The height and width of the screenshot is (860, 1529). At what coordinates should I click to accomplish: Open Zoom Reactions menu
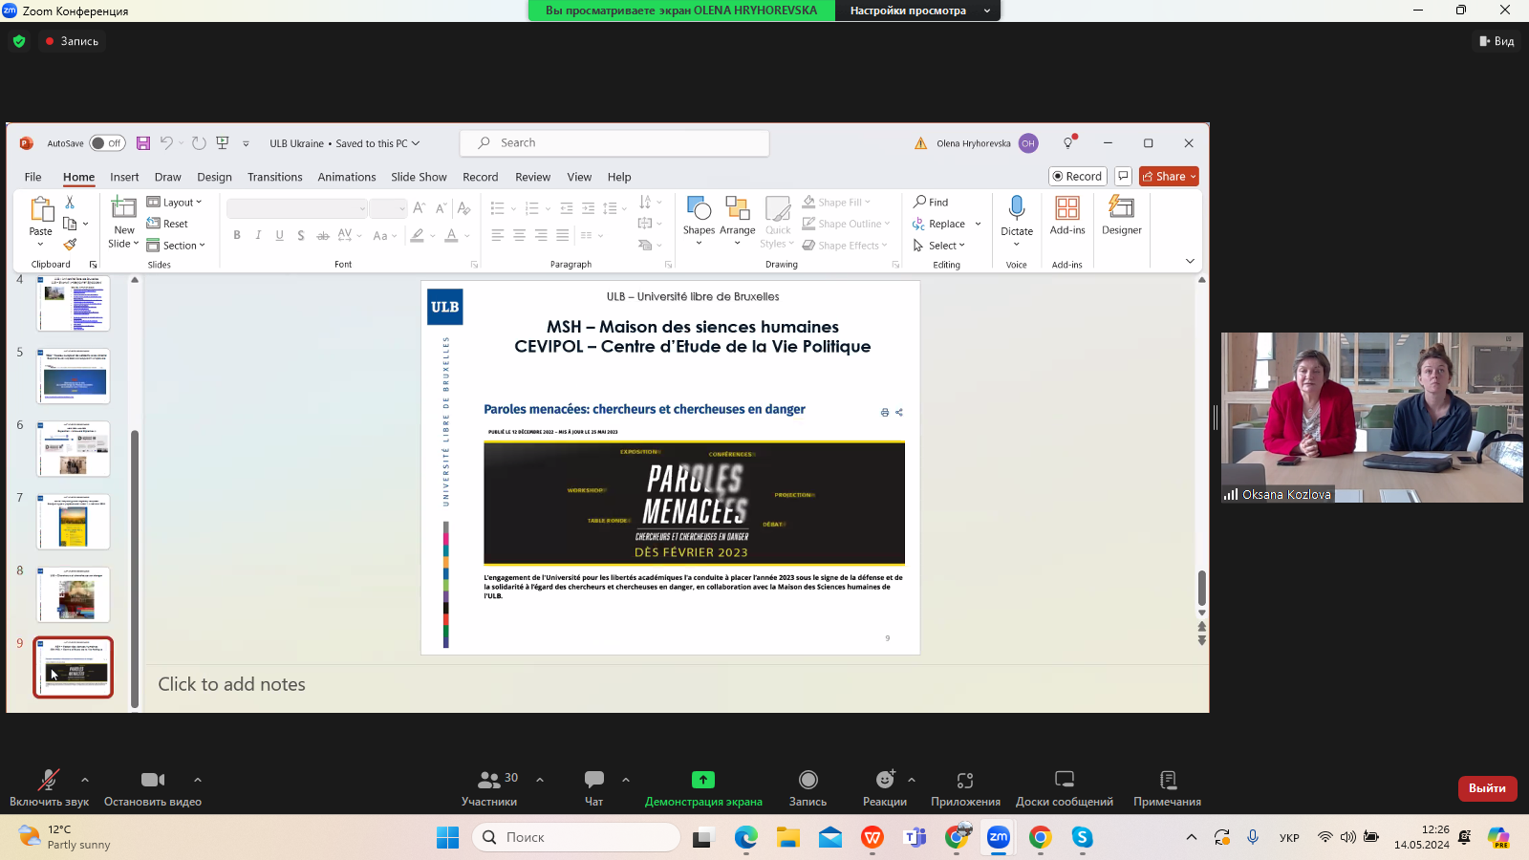[885, 781]
